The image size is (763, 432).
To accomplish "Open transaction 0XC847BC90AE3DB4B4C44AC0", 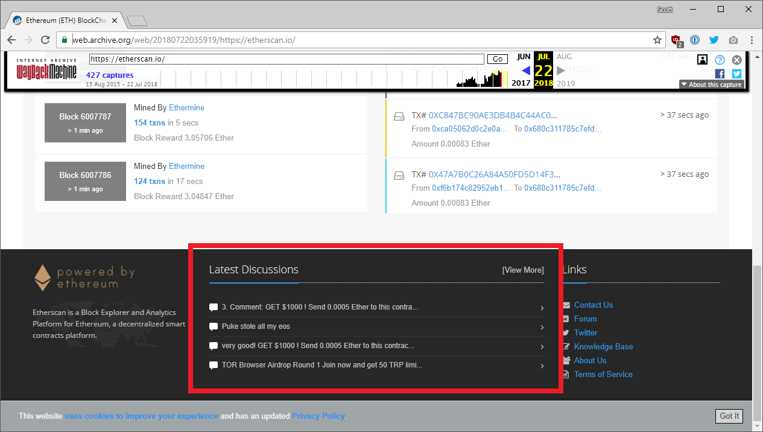I will tap(493, 115).
